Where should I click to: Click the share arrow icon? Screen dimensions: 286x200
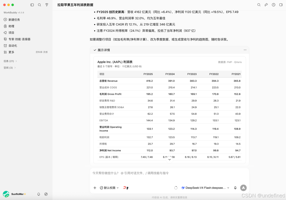266,5
